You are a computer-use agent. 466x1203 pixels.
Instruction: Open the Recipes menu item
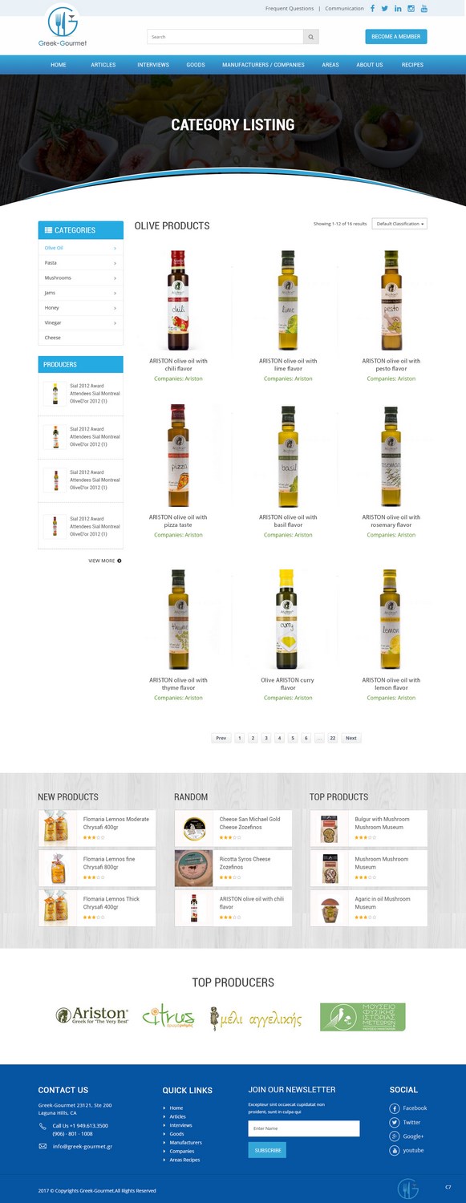(412, 64)
